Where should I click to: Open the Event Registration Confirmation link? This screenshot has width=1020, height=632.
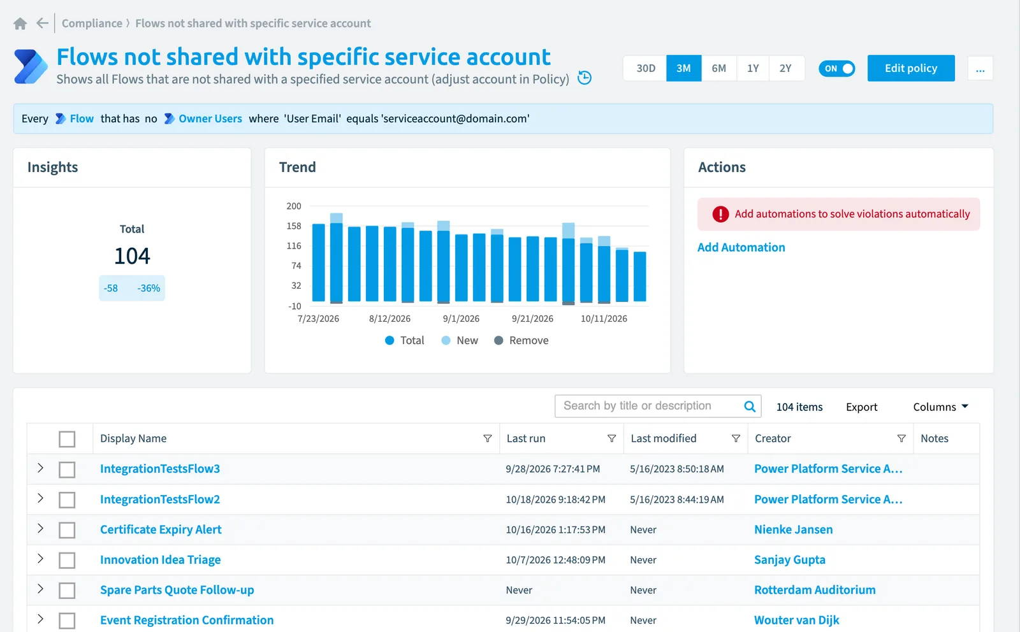187,620
